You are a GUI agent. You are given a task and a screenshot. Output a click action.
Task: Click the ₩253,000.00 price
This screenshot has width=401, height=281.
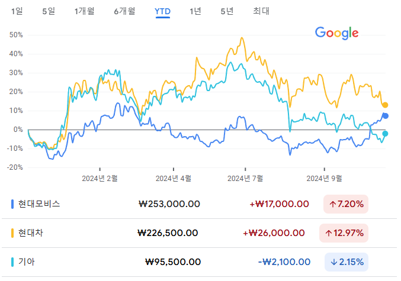pos(169,204)
